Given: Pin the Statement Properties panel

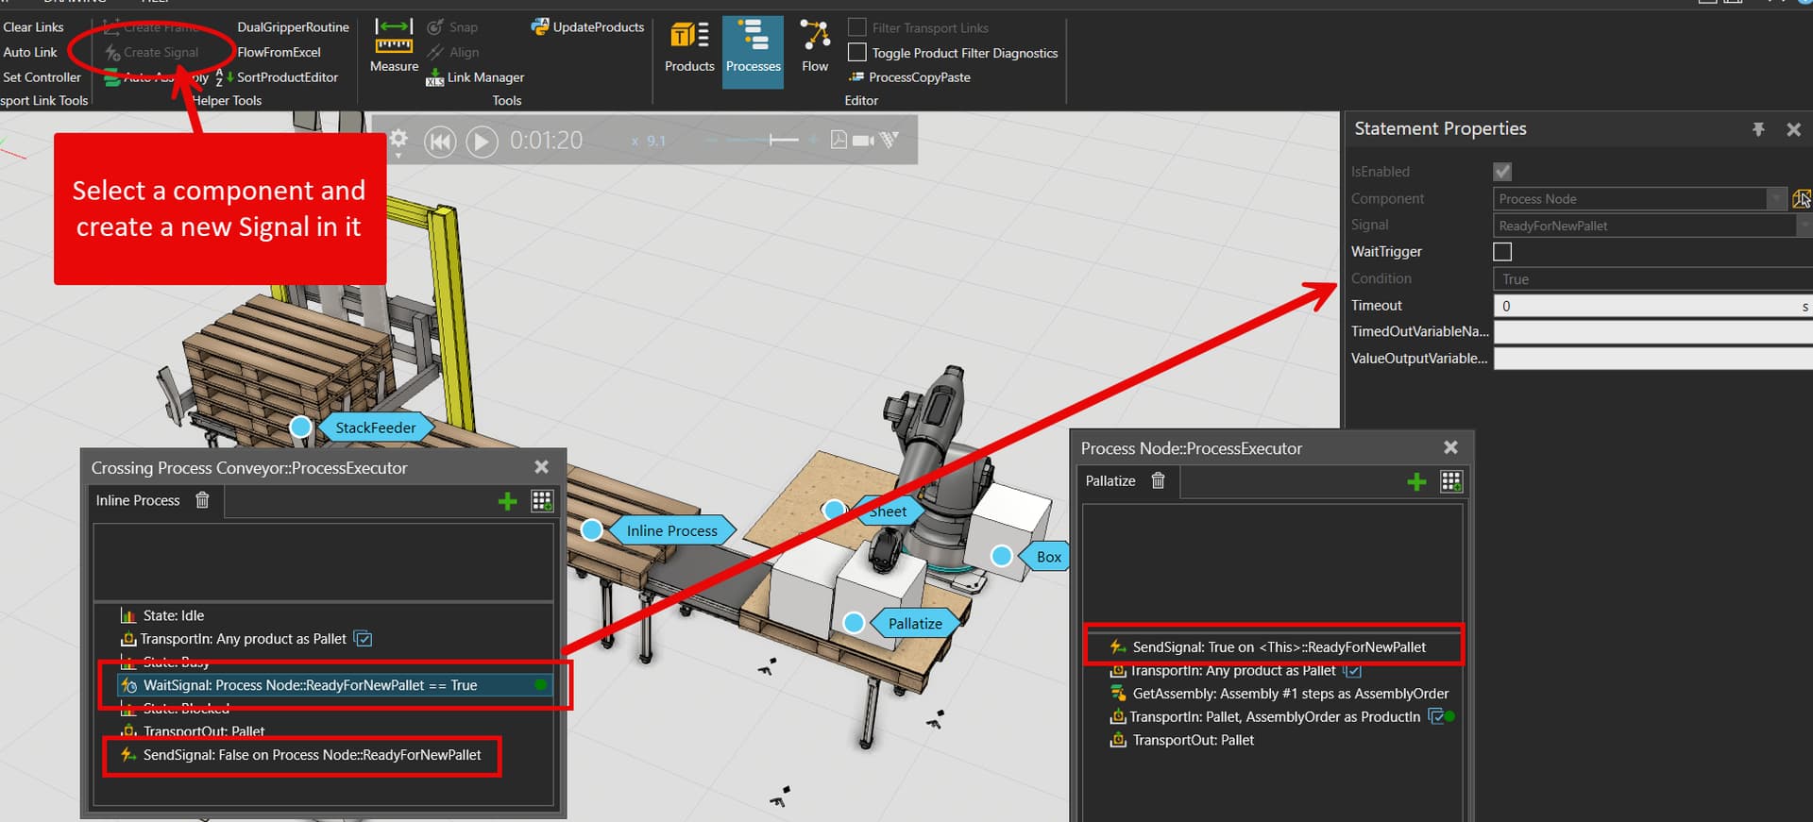Looking at the screenshot, I should click(1758, 129).
